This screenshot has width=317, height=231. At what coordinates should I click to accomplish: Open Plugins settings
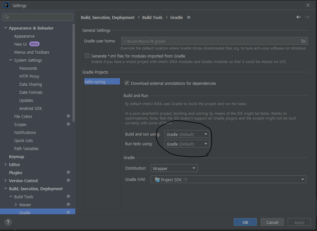coord(15,173)
